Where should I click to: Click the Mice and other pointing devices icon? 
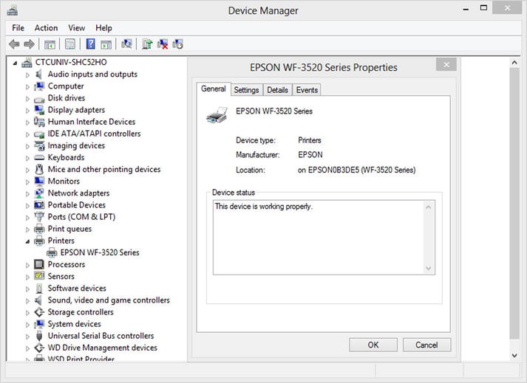pos(39,169)
